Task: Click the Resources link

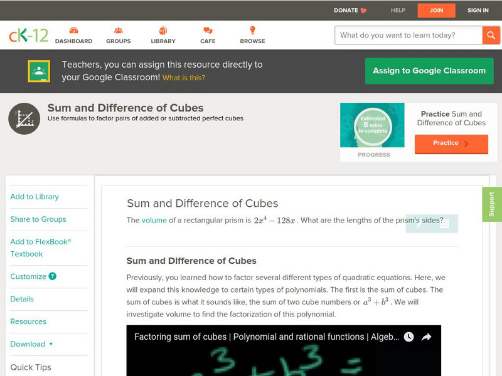Action: pos(28,321)
